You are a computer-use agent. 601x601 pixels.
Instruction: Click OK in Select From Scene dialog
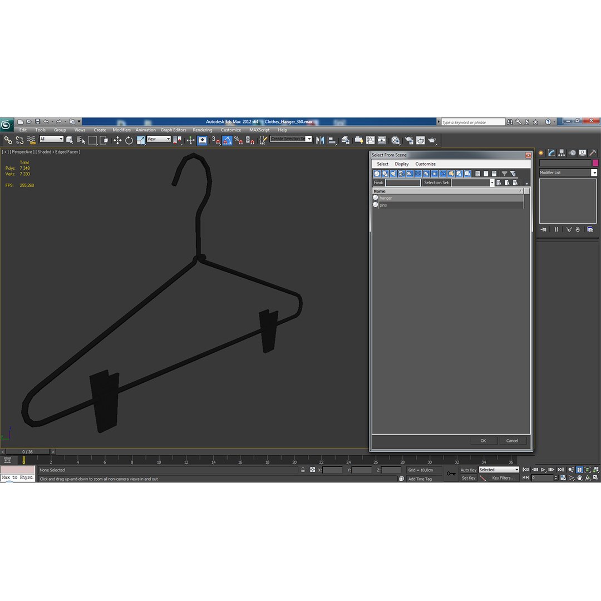(x=484, y=441)
